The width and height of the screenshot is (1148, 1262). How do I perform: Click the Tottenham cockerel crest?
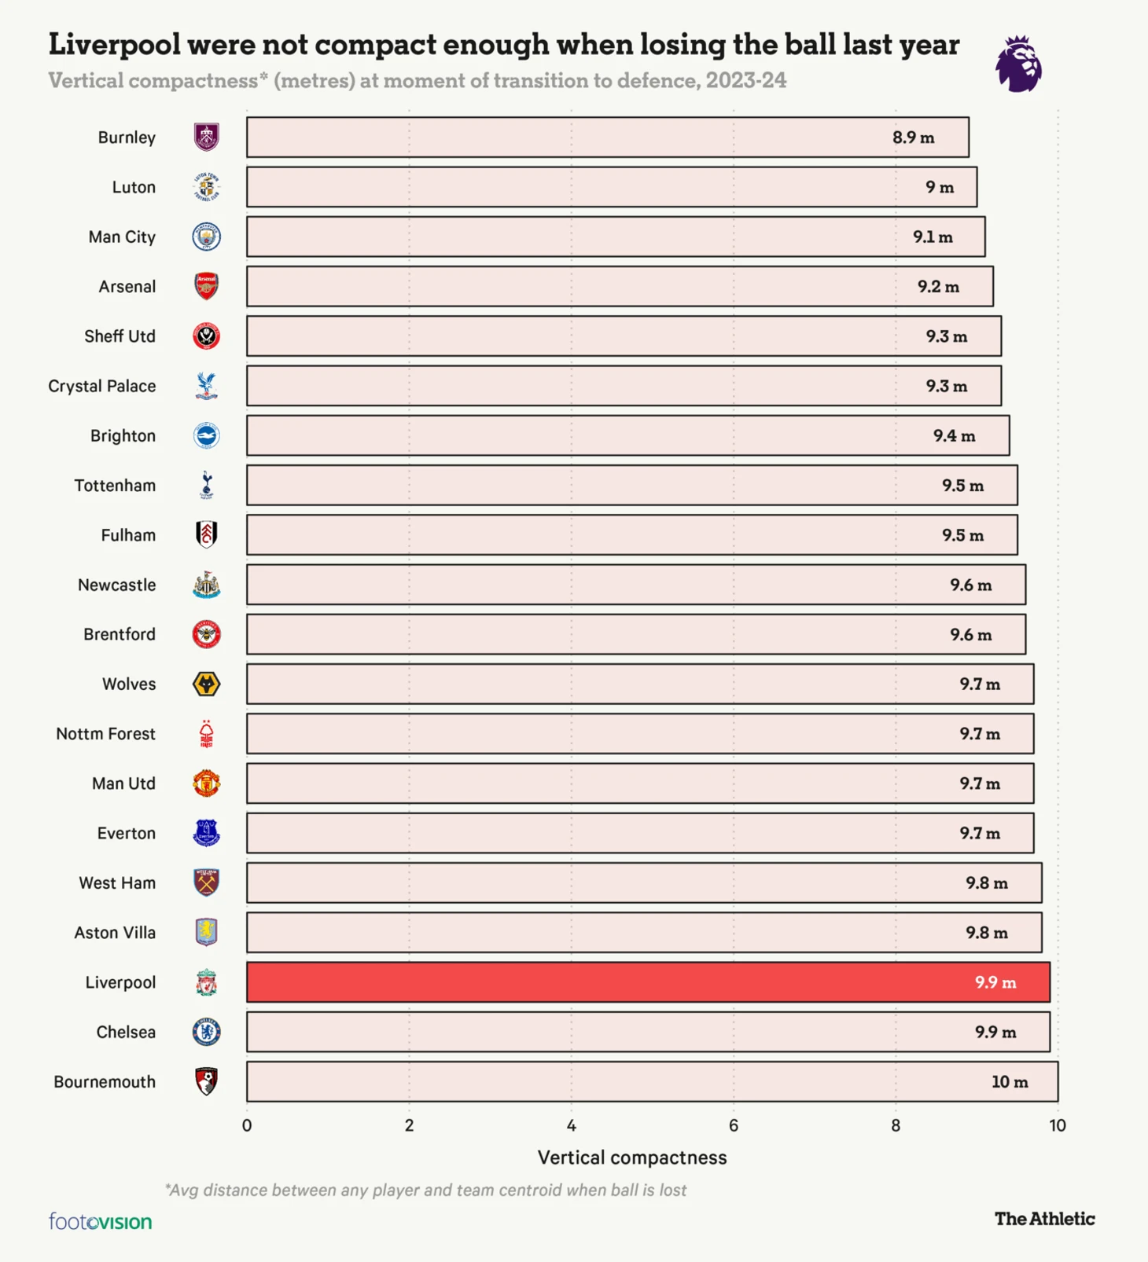click(207, 485)
